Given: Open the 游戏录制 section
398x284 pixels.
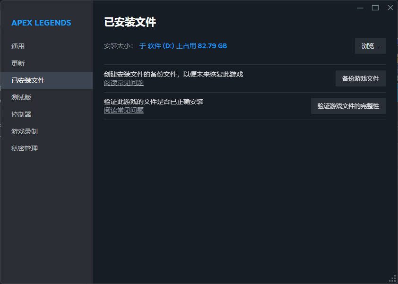Looking at the screenshot, I should (x=46, y=131).
